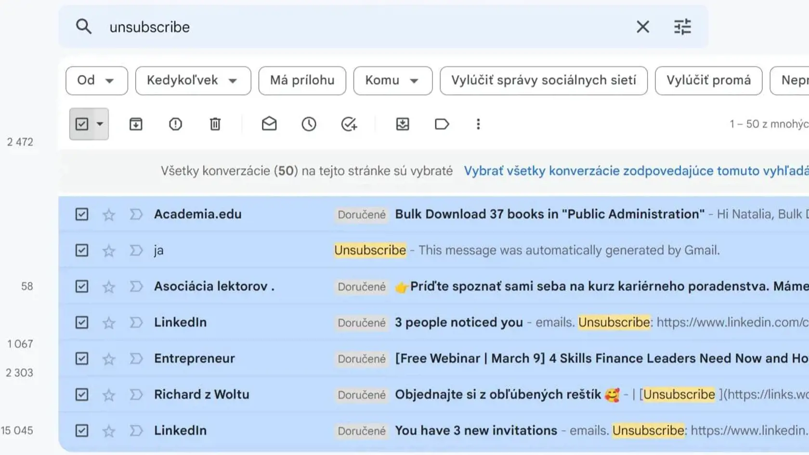809x455 pixels.
Task: Click Vybrať všetky konverzácie zodpovedajúce link
Action: click(x=636, y=171)
